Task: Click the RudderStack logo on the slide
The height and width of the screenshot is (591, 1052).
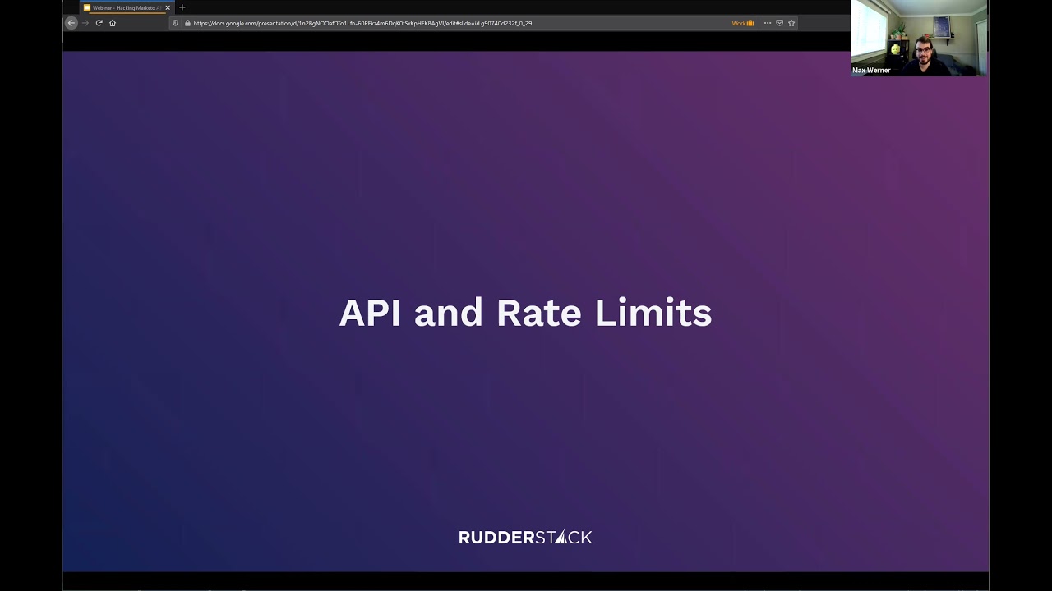Action: coord(525,538)
